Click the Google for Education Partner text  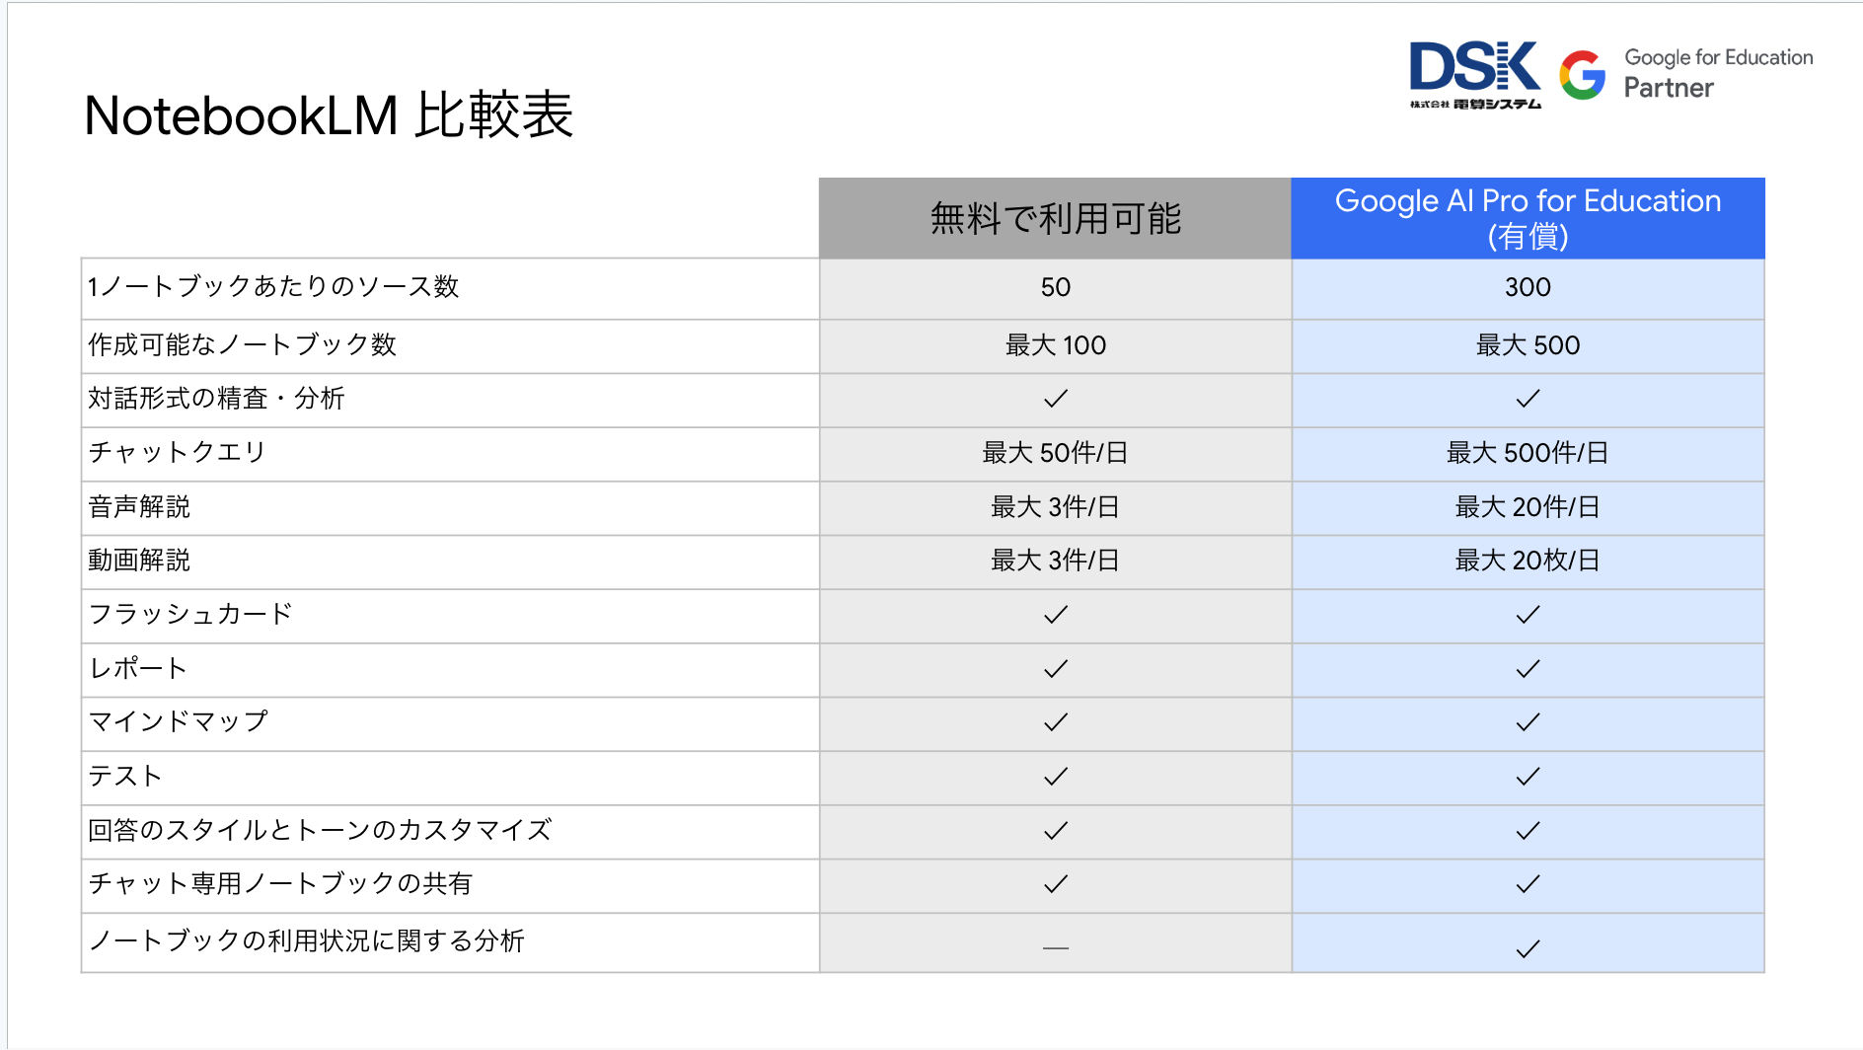(1718, 74)
